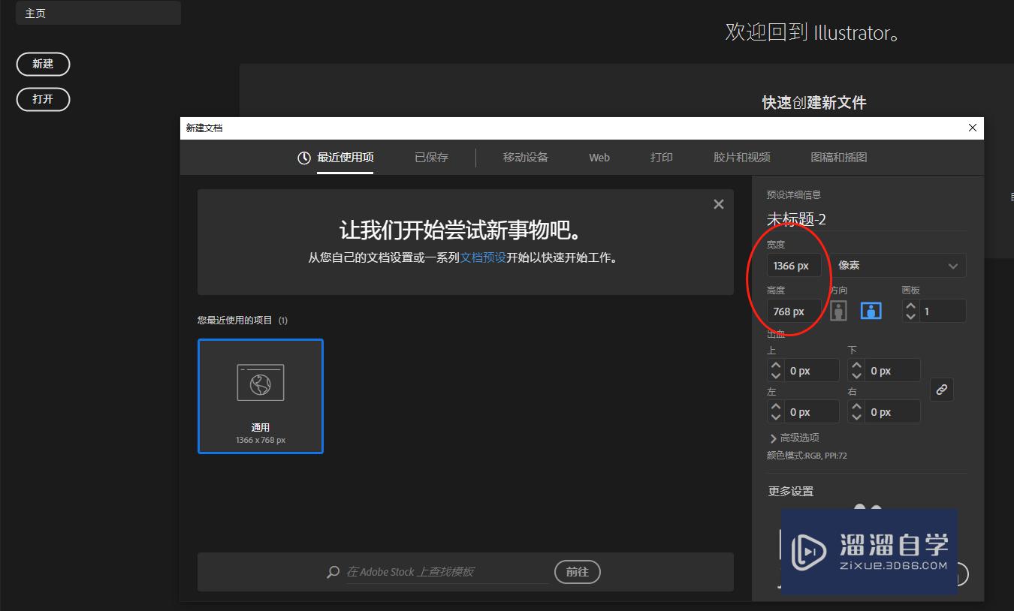This screenshot has height=611, width=1014.
Task: Click the artboards number field
Action: (x=943, y=311)
